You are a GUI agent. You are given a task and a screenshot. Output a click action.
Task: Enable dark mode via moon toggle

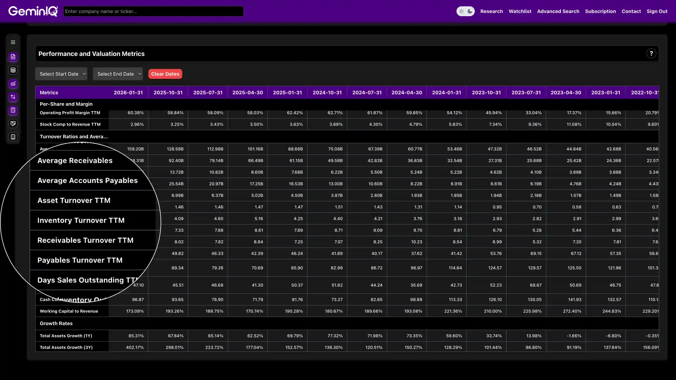click(x=470, y=11)
